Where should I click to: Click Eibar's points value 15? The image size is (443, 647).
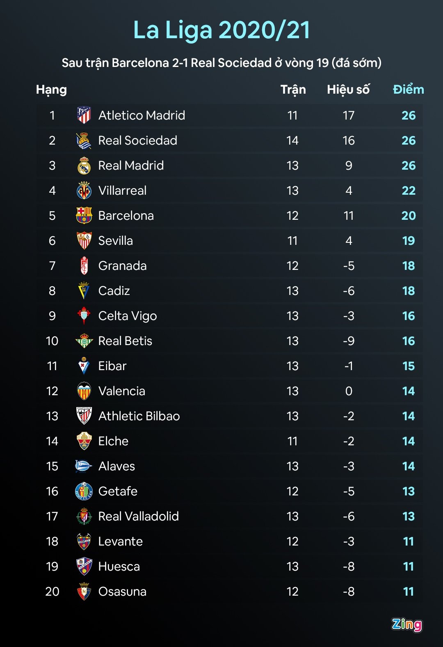tap(409, 366)
